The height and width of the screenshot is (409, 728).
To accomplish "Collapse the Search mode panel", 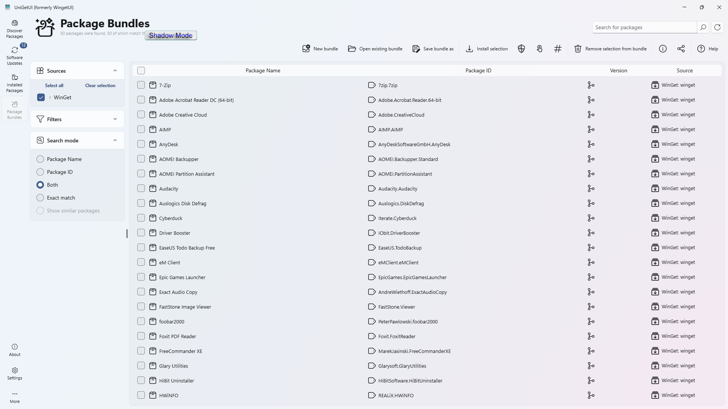I will (x=115, y=140).
